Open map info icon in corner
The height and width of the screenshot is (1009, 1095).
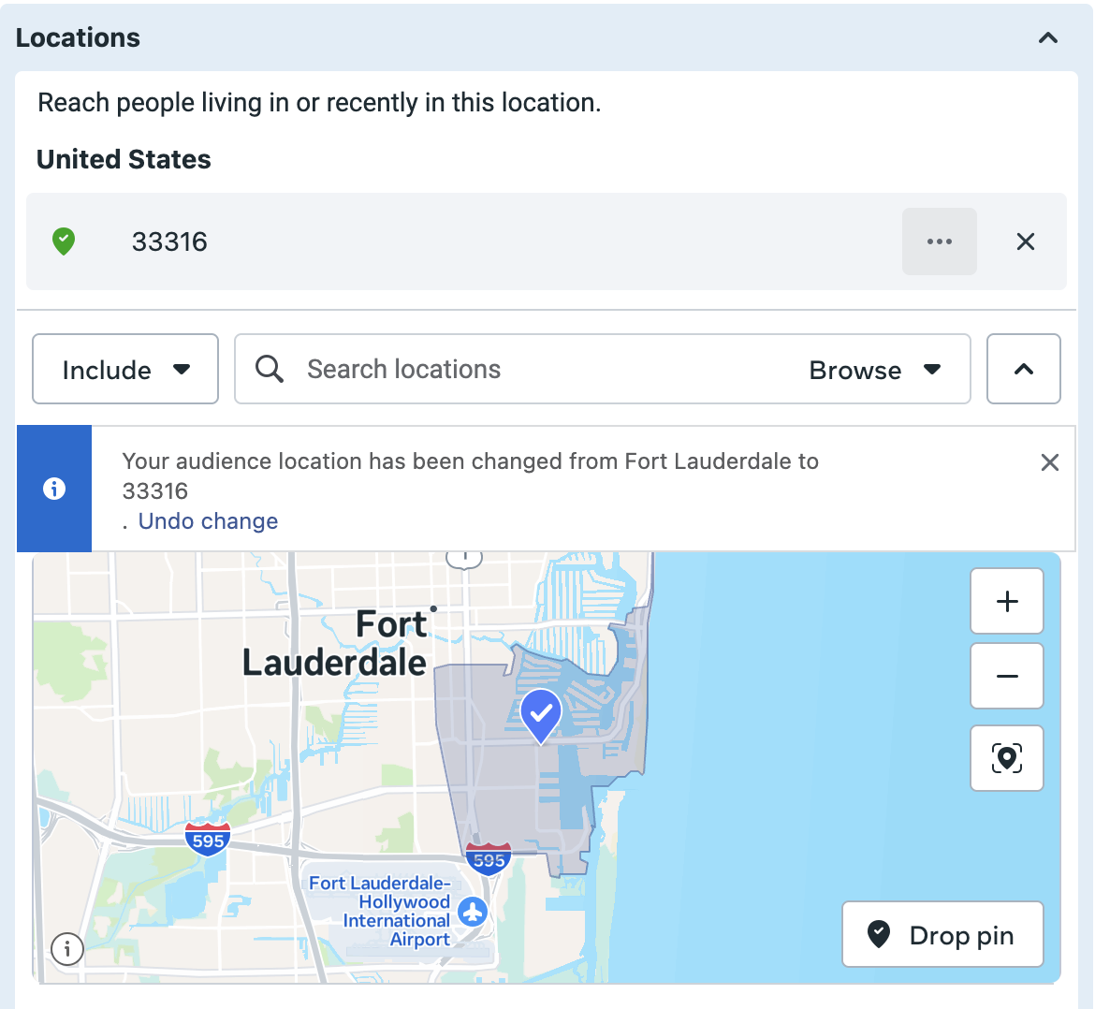tap(67, 949)
